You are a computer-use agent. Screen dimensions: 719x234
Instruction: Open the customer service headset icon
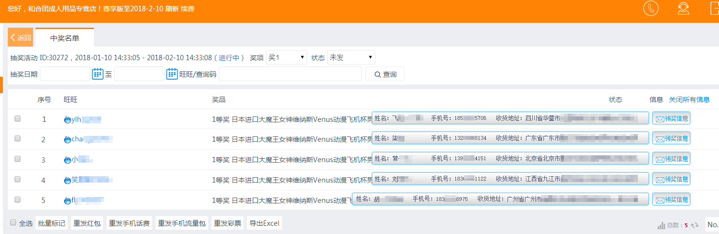(x=684, y=9)
